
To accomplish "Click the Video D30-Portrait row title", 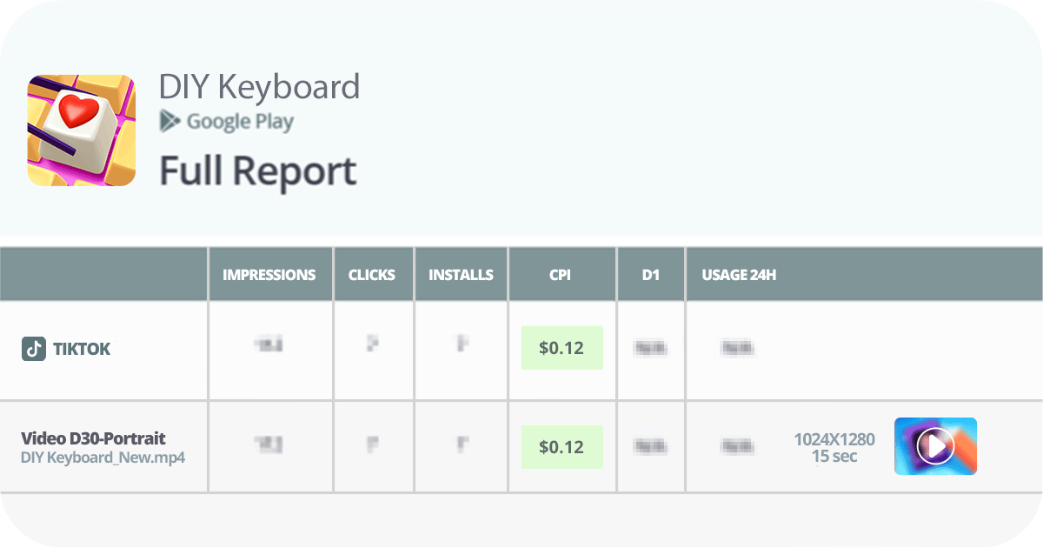I will (93, 438).
